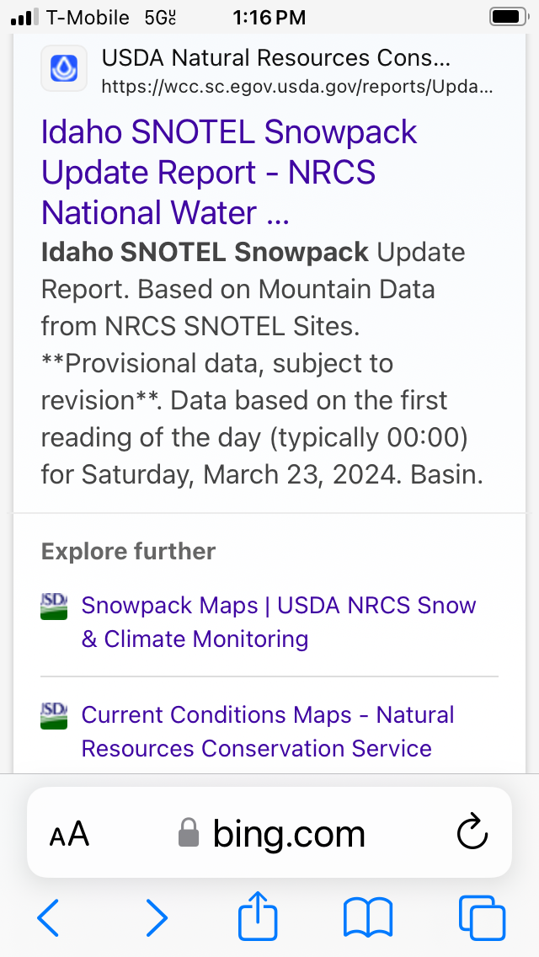This screenshot has width=539, height=957.
Task: Tap the wcc.sc.egov.usda.gov URL text
Action: point(296,86)
